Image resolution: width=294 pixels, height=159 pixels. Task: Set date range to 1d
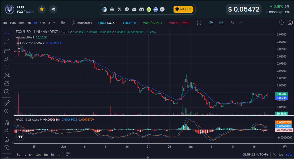pyautogui.click(x=59, y=155)
